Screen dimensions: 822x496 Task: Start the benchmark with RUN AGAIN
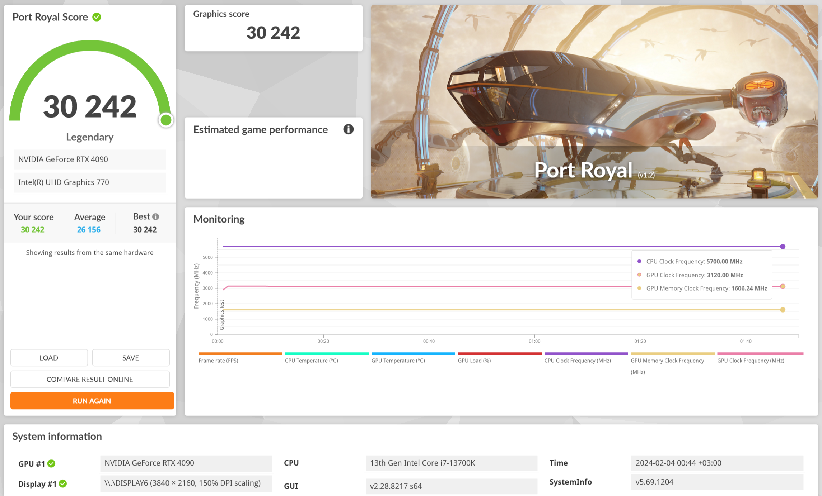point(92,401)
